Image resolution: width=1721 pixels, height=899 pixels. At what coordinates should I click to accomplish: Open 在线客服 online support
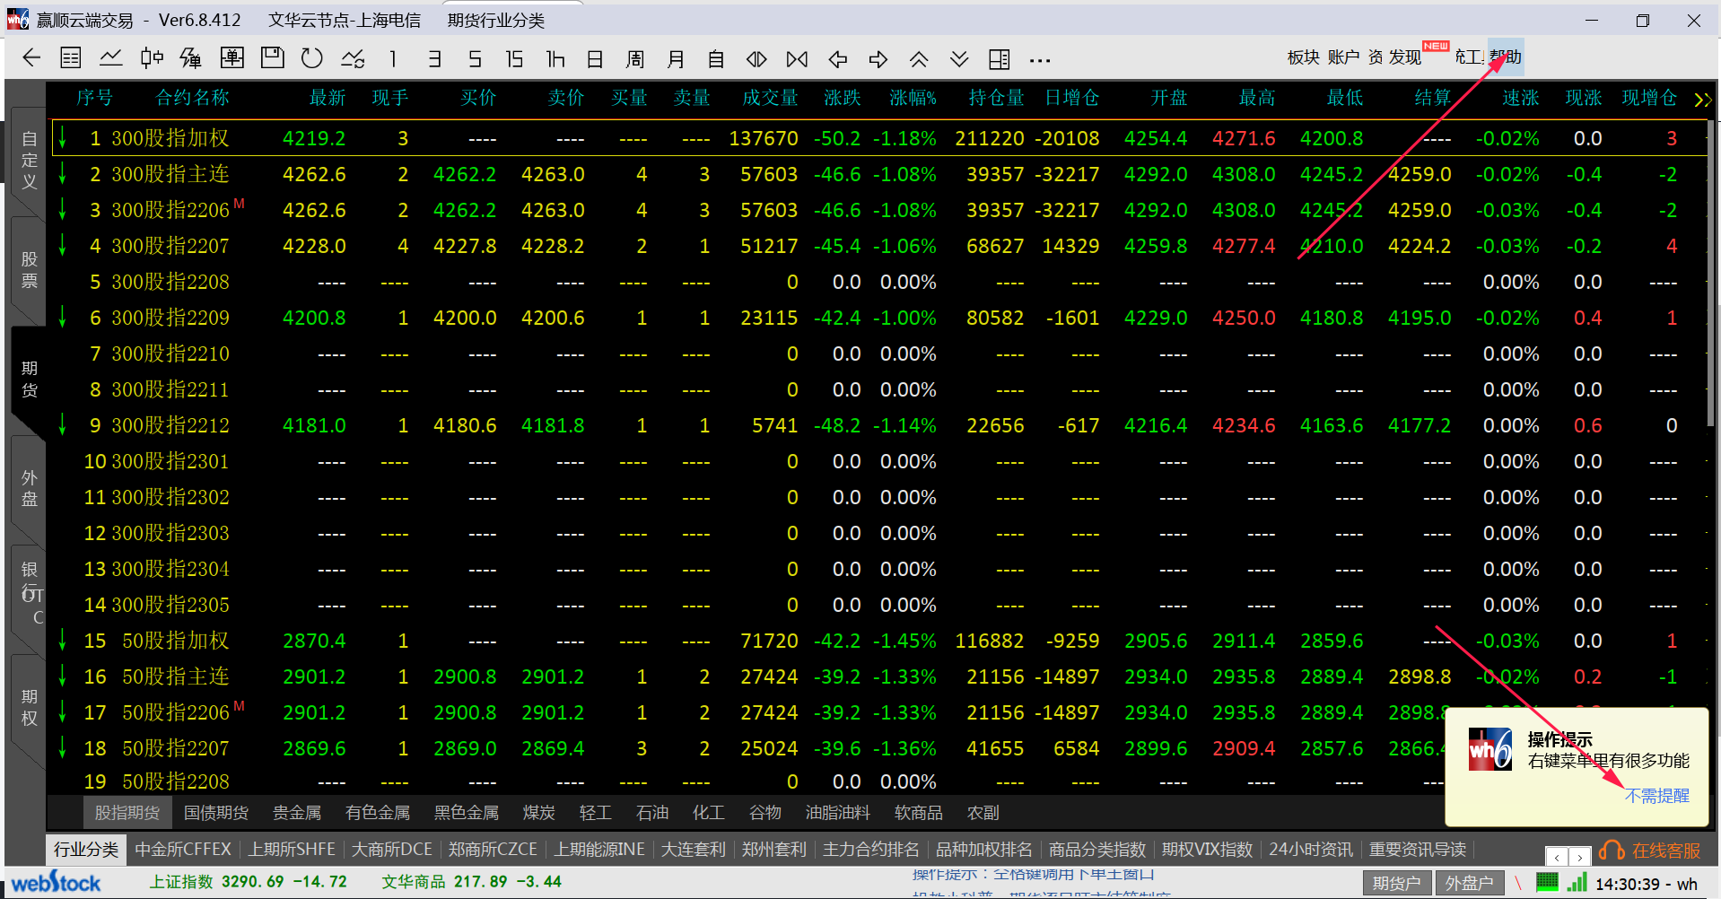tap(1650, 851)
